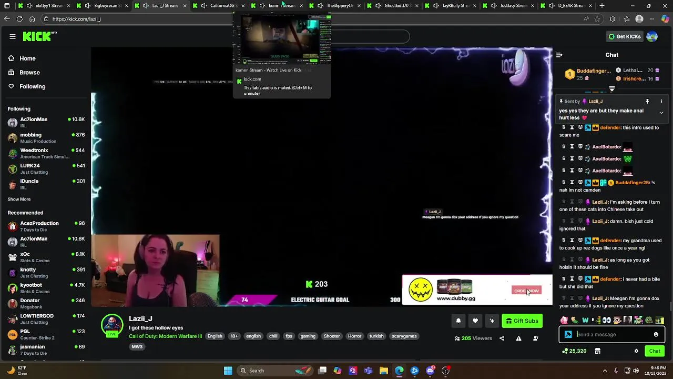The width and height of the screenshot is (673, 379).
Task: Click the report warning triangle icon
Action: (x=518, y=338)
